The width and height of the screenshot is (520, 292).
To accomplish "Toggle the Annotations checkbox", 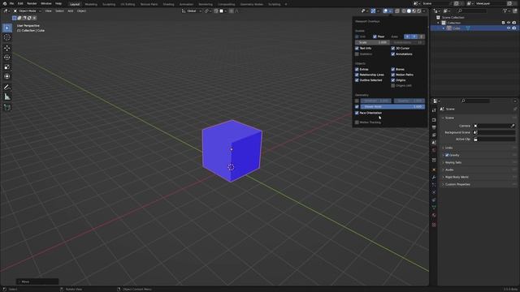I will coord(393,54).
